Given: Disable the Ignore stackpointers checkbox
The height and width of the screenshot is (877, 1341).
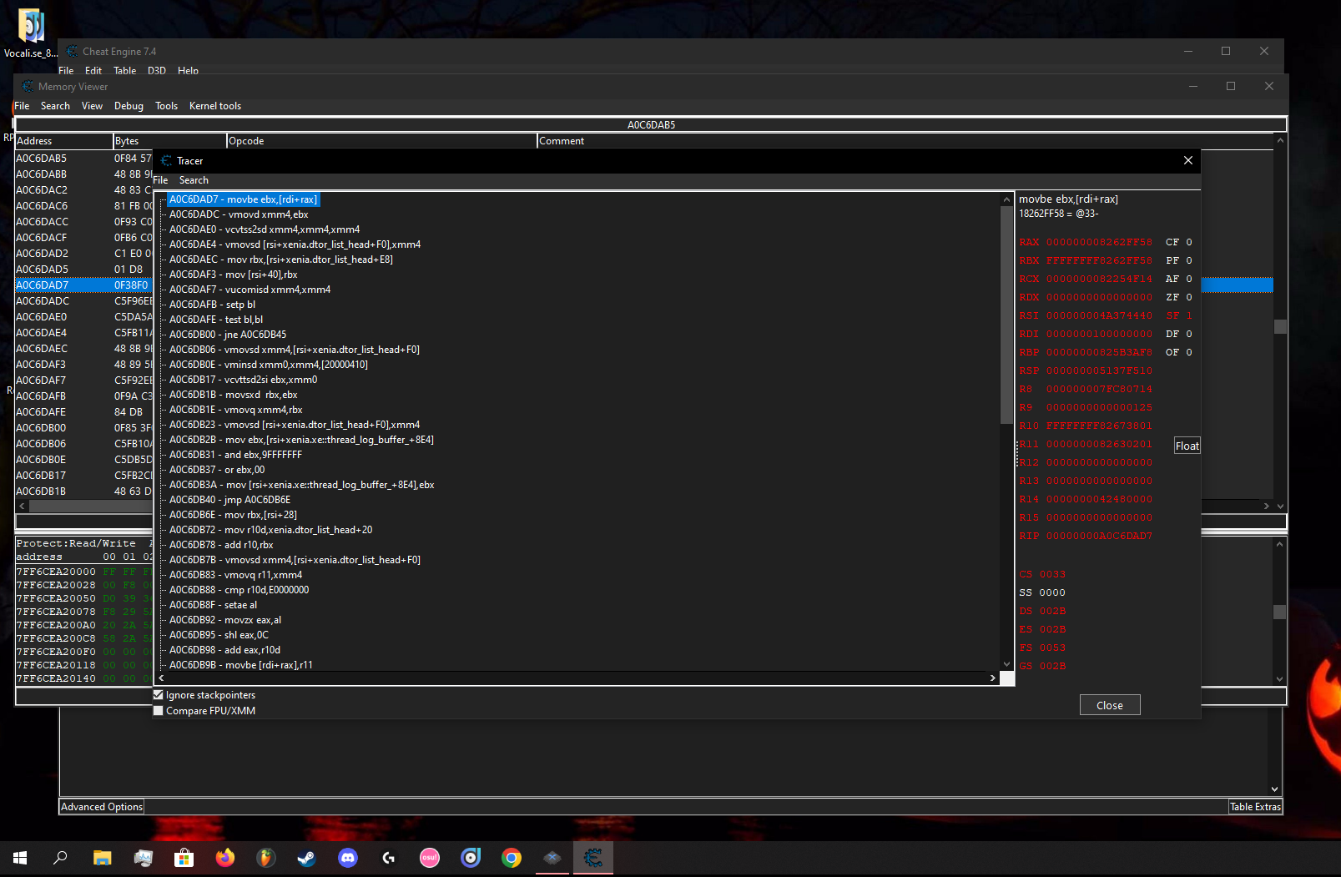Looking at the screenshot, I should pyautogui.click(x=158, y=694).
